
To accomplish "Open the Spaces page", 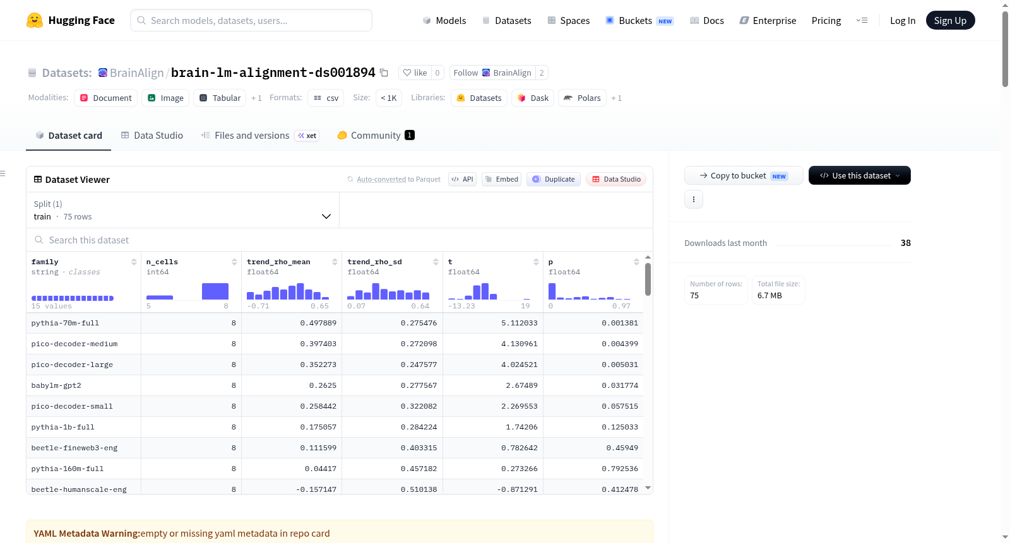I will (x=568, y=21).
